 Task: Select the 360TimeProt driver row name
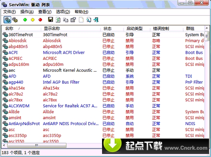[20, 35]
